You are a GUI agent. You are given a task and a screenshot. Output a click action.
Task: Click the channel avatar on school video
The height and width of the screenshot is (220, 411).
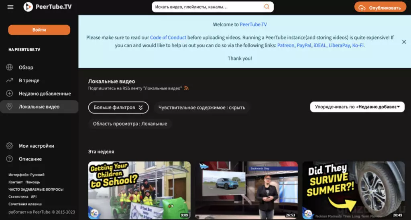pyautogui.click(x=94, y=213)
